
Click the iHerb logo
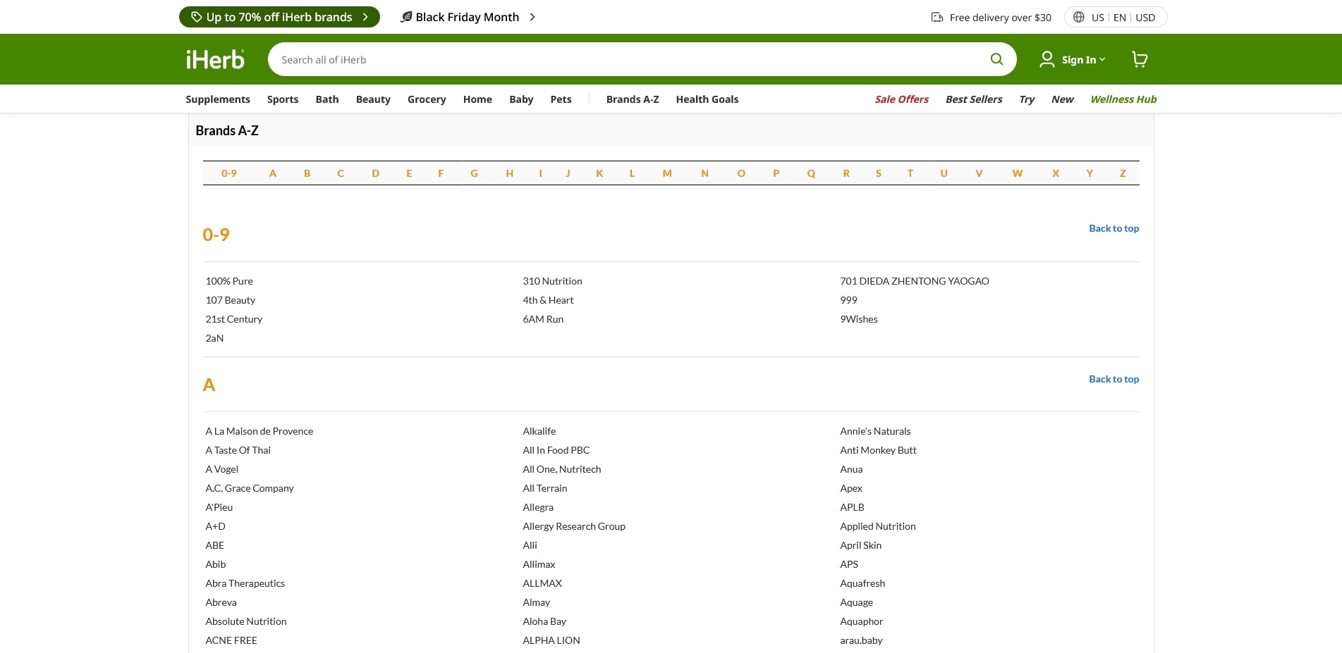click(x=215, y=60)
